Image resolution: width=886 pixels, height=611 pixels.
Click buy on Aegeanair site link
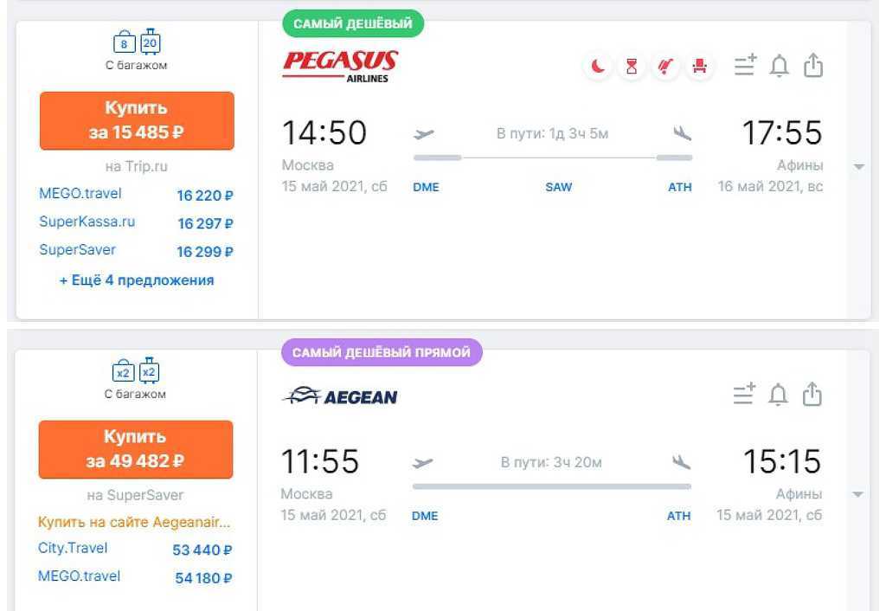click(x=135, y=523)
